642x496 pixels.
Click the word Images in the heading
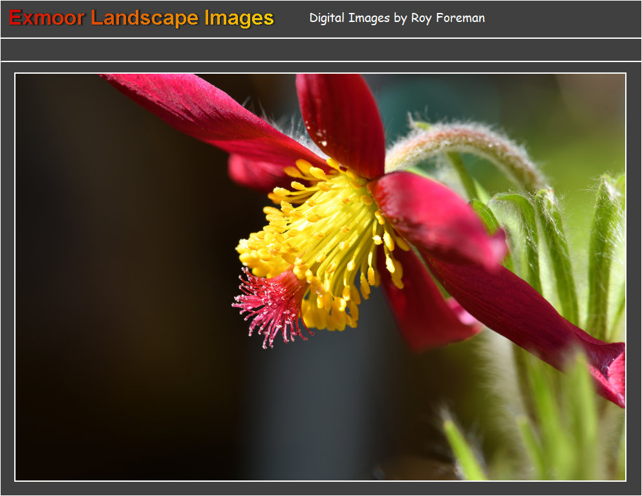pos(239,18)
